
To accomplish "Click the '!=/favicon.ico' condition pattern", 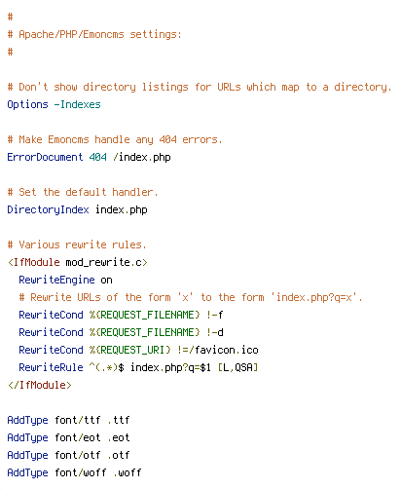I will [x=217, y=350].
